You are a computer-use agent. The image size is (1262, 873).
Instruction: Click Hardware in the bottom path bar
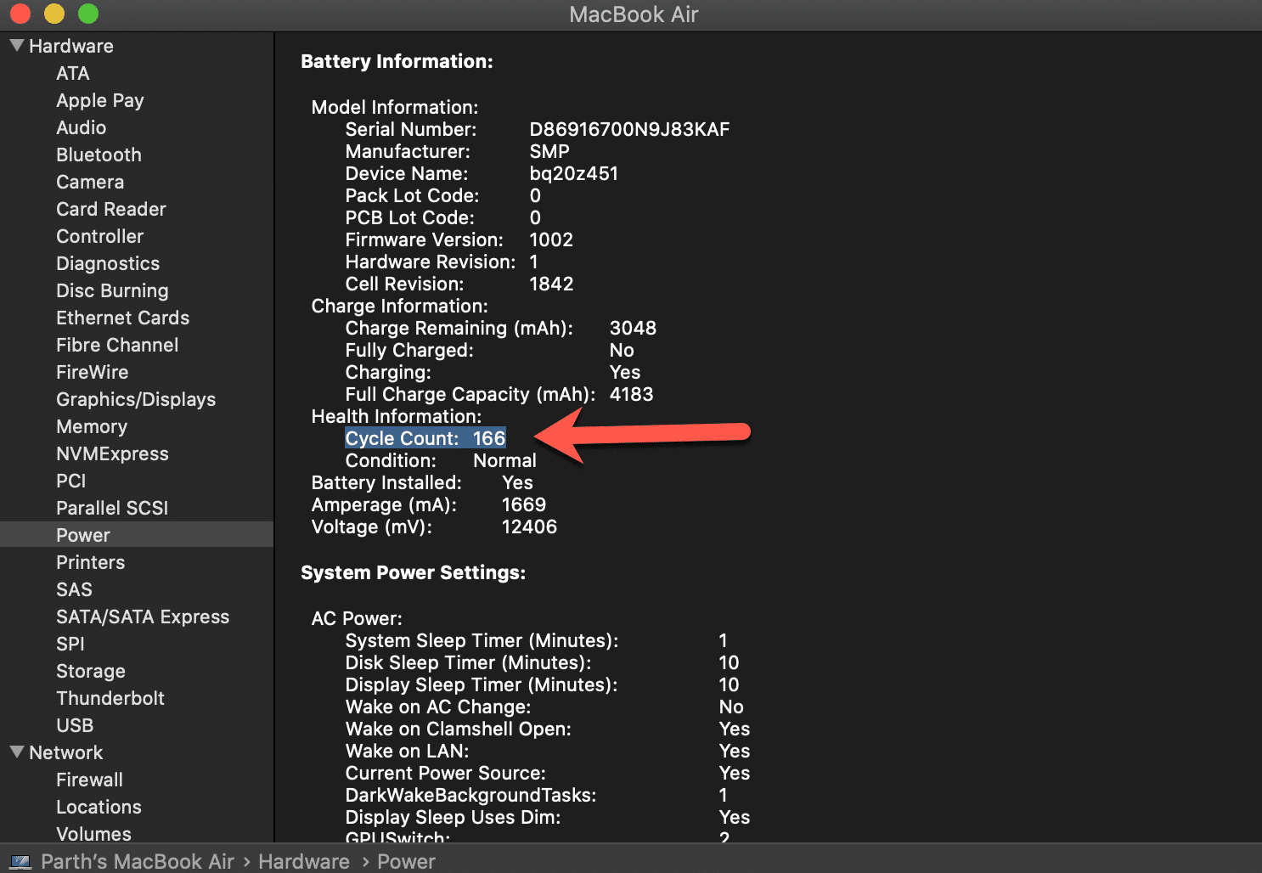pos(303,862)
